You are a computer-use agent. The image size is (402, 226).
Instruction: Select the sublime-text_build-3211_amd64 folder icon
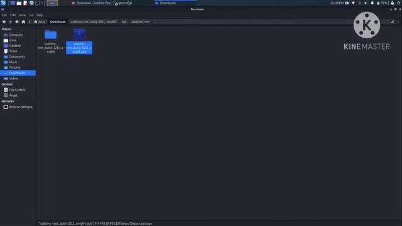[x=50, y=35]
